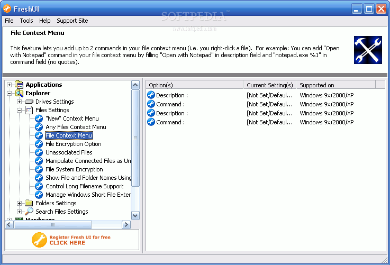Collapse the Explorer tree node
390x265 pixels.
point(9,93)
